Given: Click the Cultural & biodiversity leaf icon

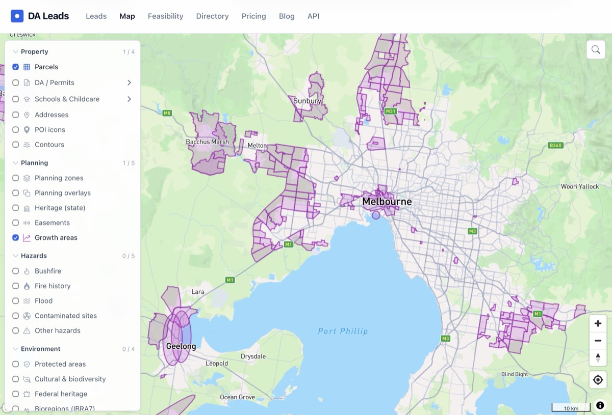Looking at the screenshot, I should click(27, 379).
